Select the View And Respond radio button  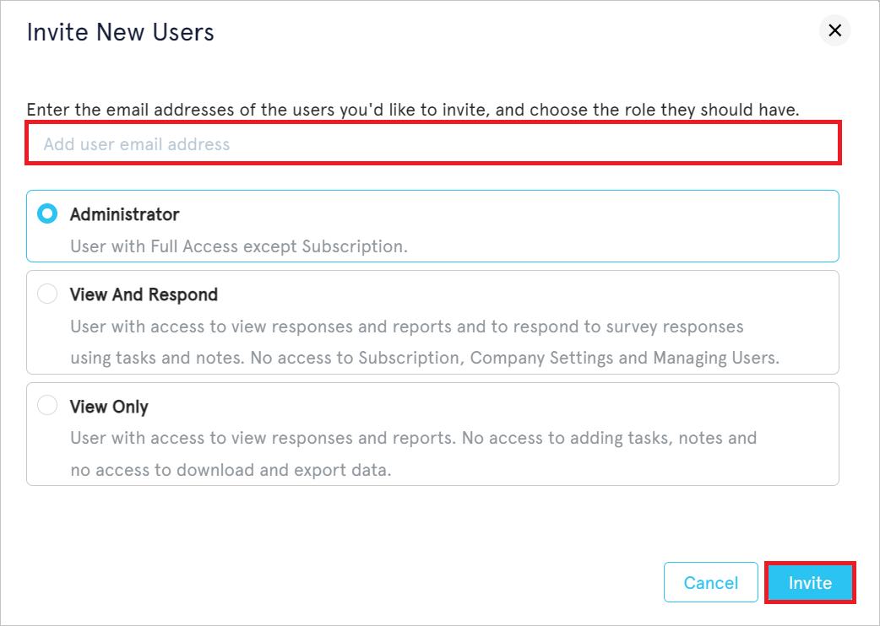point(47,294)
